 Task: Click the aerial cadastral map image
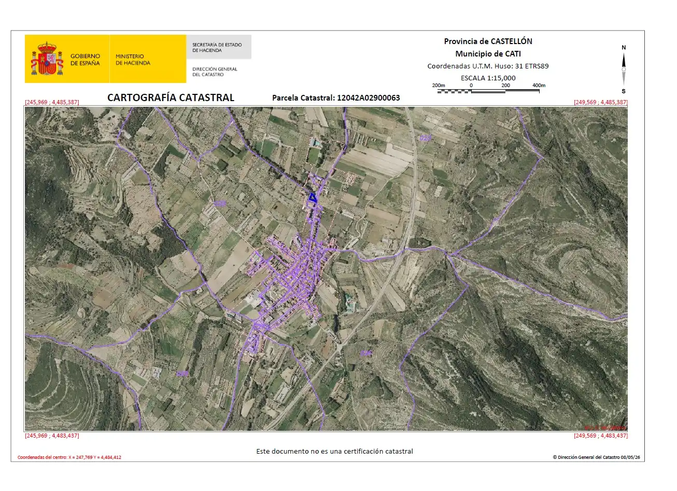(326, 269)
